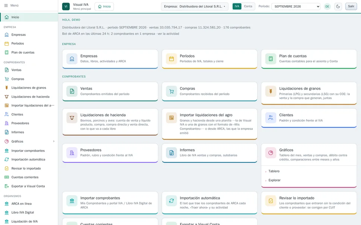The image size is (361, 225).
Task: Click the Compras cart icon in sidebar
Action: coord(7,79)
